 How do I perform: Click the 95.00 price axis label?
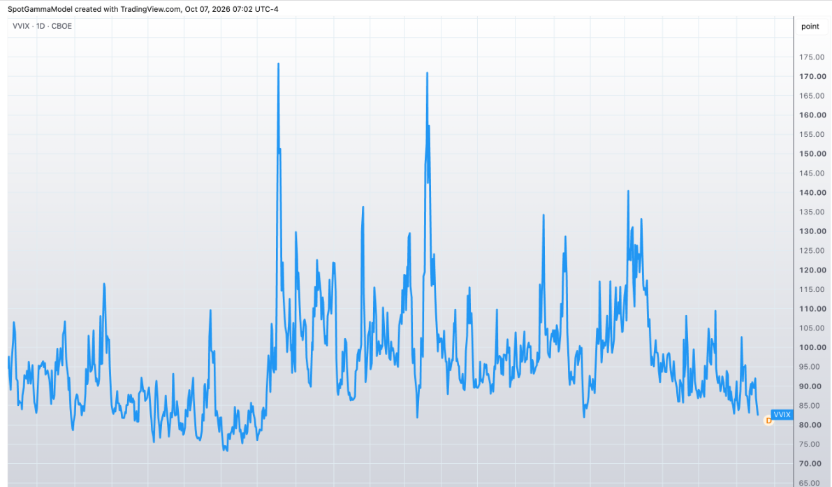click(809, 367)
